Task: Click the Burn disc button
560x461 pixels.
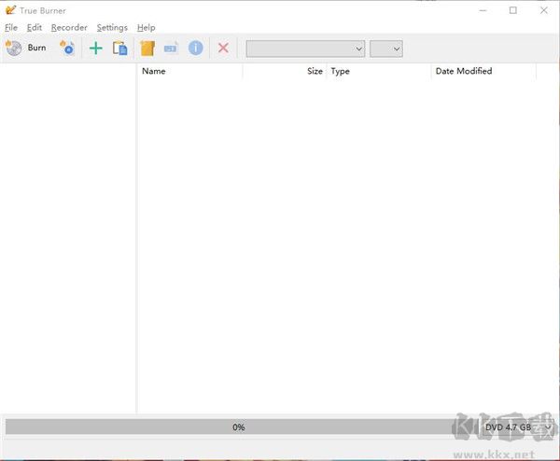Action: coord(26,48)
